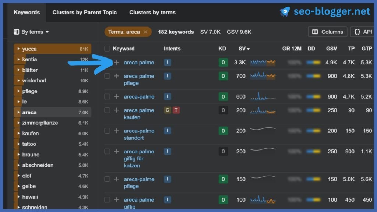Sort by GSV column header
The image size is (377, 212).
pyautogui.click(x=331, y=49)
